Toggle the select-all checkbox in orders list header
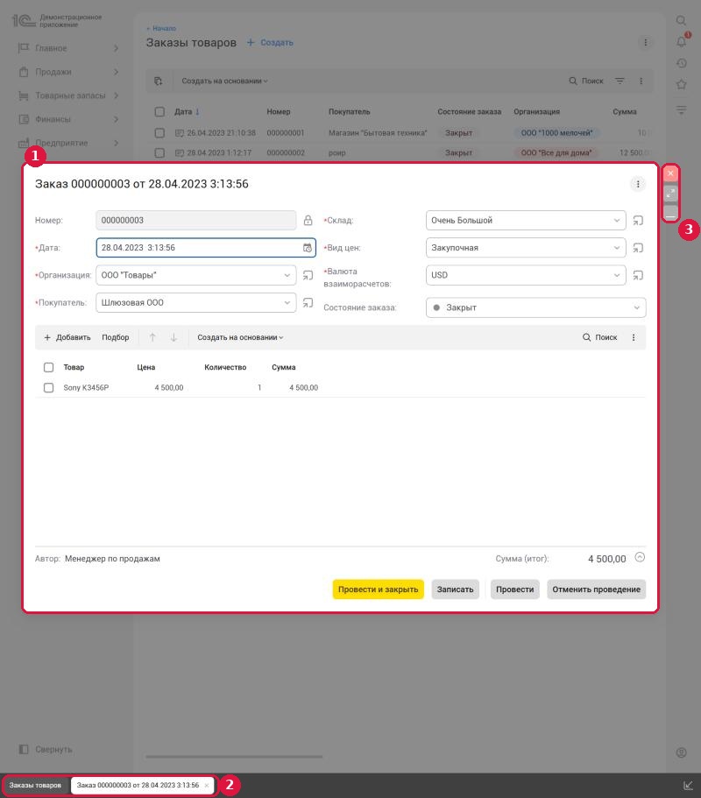701x798 pixels. tap(159, 111)
